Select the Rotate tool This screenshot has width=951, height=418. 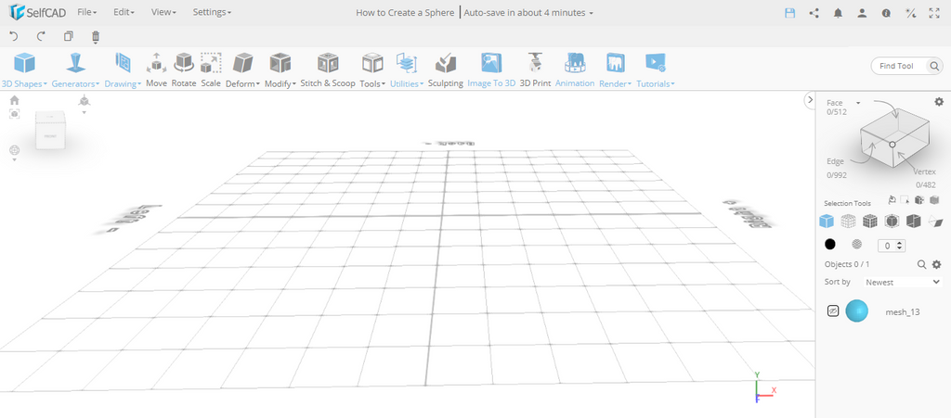184,70
